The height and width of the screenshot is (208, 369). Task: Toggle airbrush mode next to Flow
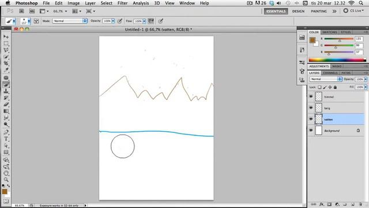point(151,21)
